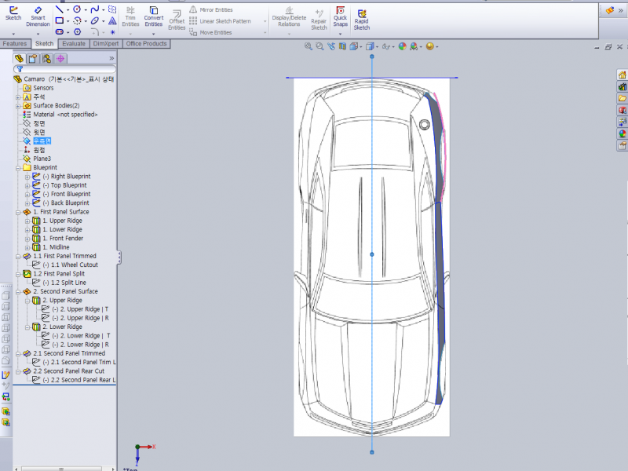This screenshot has height=471, width=628.
Task: Open the Evaluate tab
Action: coord(74,44)
